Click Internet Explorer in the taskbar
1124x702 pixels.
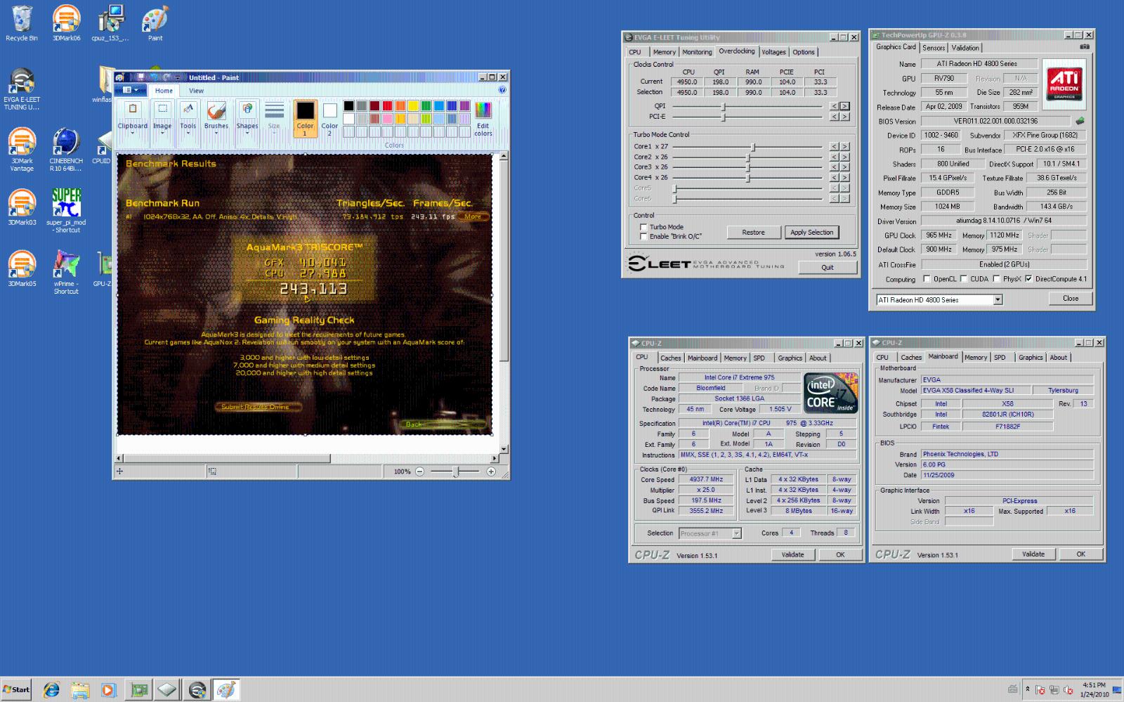click(51, 690)
